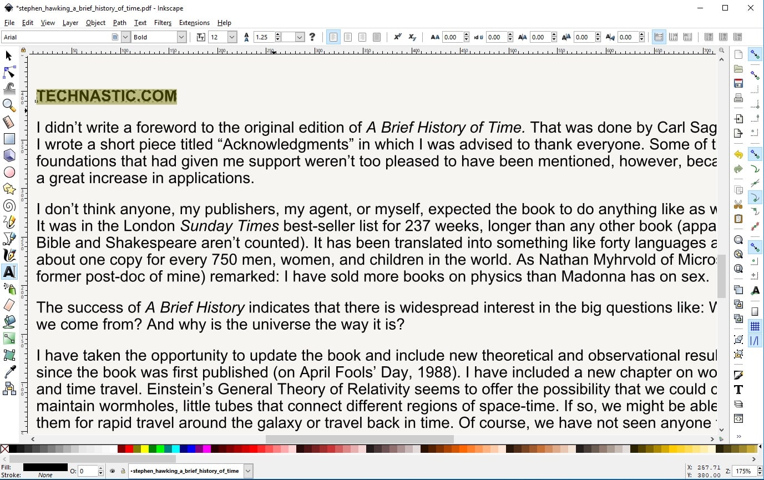The width and height of the screenshot is (764, 480).
Task: Open the layer selector dropdown
Action: click(x=248, y=471)
